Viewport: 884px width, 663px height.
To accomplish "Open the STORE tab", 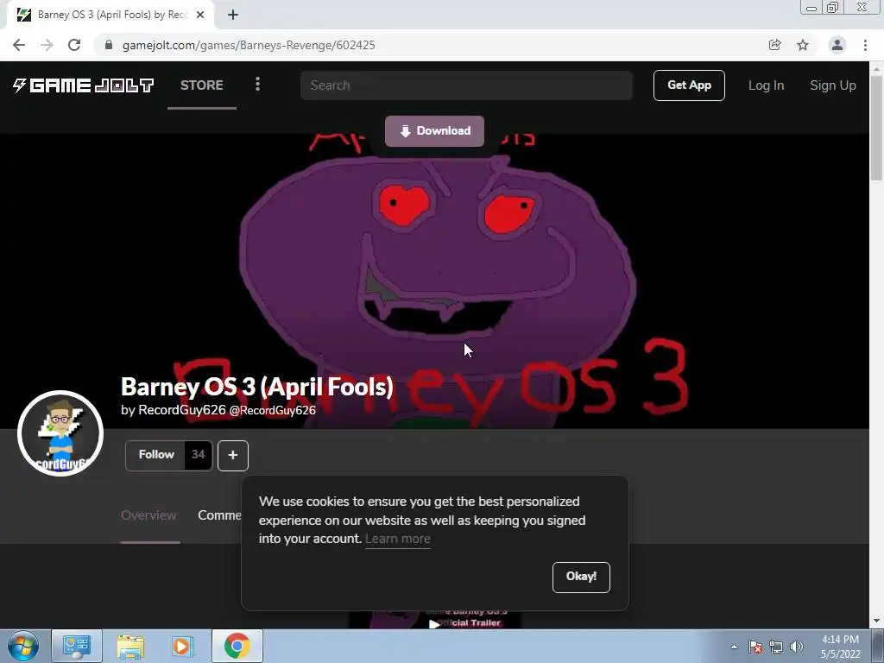I will pos(202,85).
